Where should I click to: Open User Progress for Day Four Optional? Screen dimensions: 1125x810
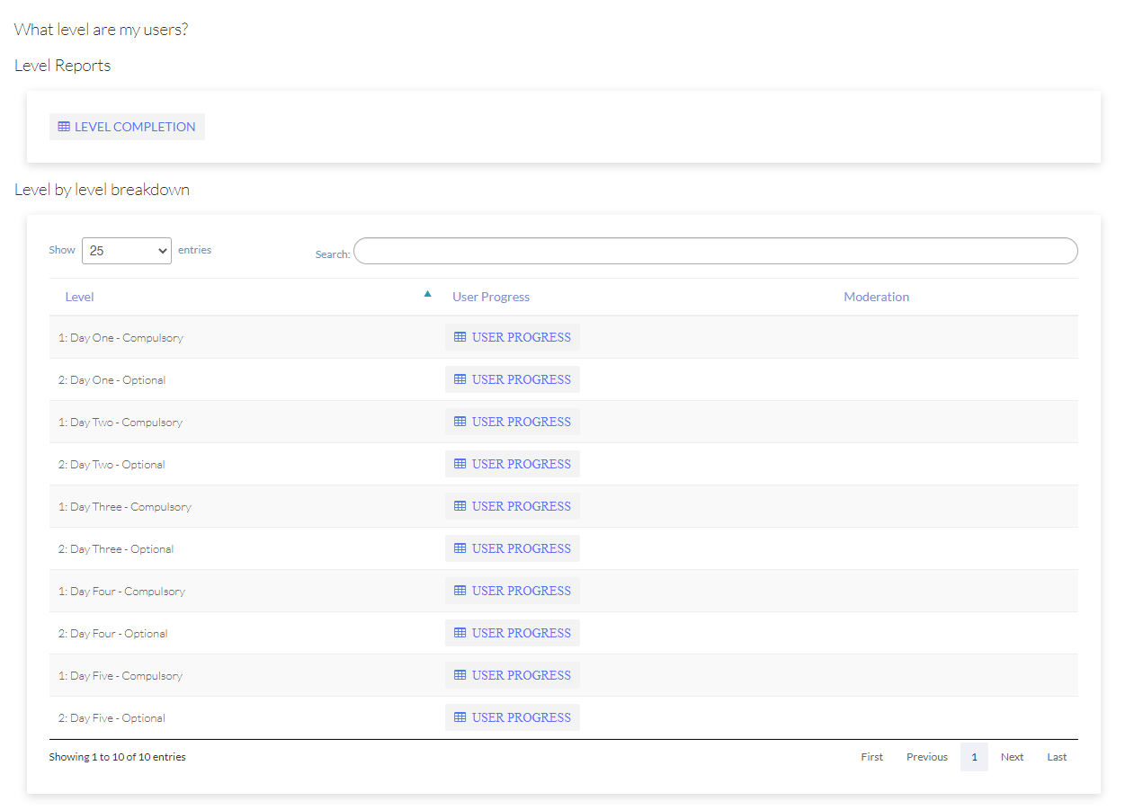click(513, 633)
